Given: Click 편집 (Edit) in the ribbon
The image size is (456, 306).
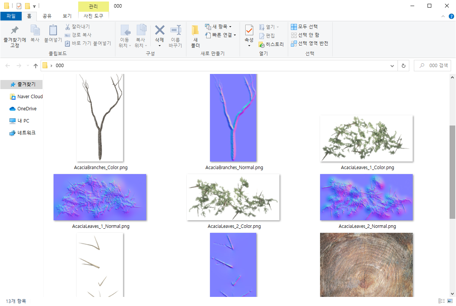Looking at the screenshot, I should click(x=267, y=36).
